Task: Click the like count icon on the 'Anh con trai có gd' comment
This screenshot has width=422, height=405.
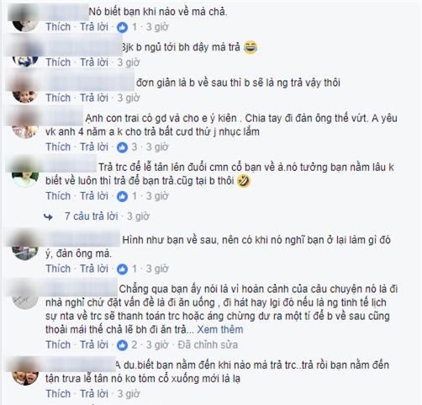Action: pyautogui.click(x=122, y=147)
